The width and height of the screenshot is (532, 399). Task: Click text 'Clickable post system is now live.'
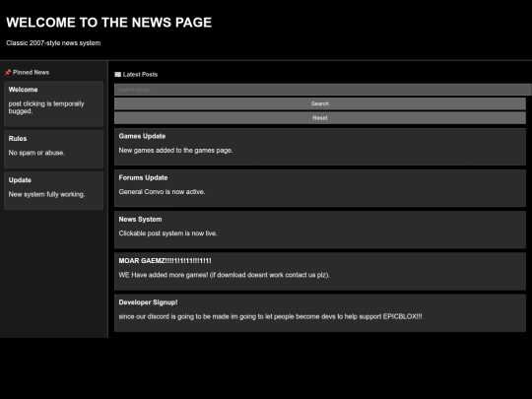click(x=167, y=233)
